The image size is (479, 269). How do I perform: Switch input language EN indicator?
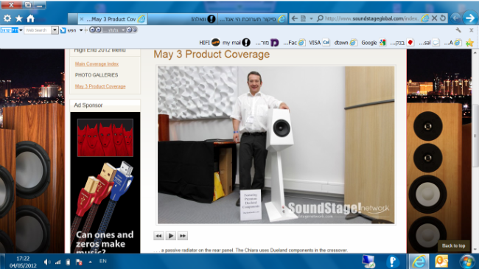[x=103, y=261]
